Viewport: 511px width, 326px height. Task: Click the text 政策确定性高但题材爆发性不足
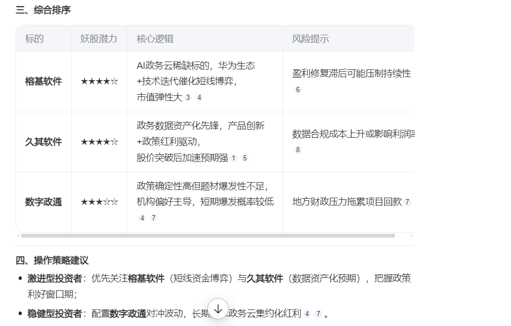point(203,186)
